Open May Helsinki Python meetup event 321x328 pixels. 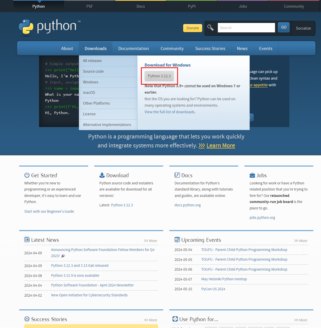(x=224, y=279)
